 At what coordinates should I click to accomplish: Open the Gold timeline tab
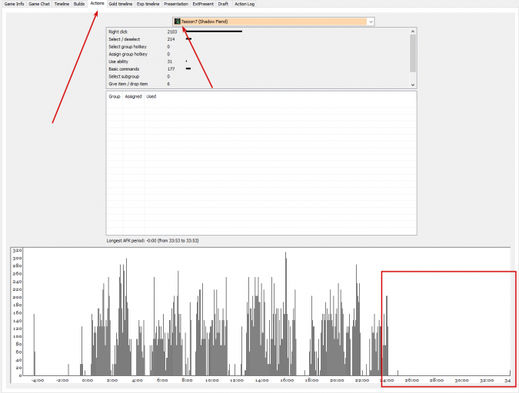click(121, 4)
